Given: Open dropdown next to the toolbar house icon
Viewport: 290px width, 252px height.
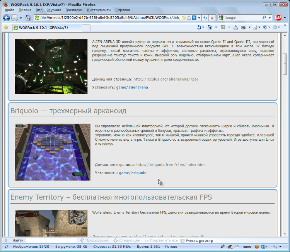Looking at the screenshot, I should point(216,27).
